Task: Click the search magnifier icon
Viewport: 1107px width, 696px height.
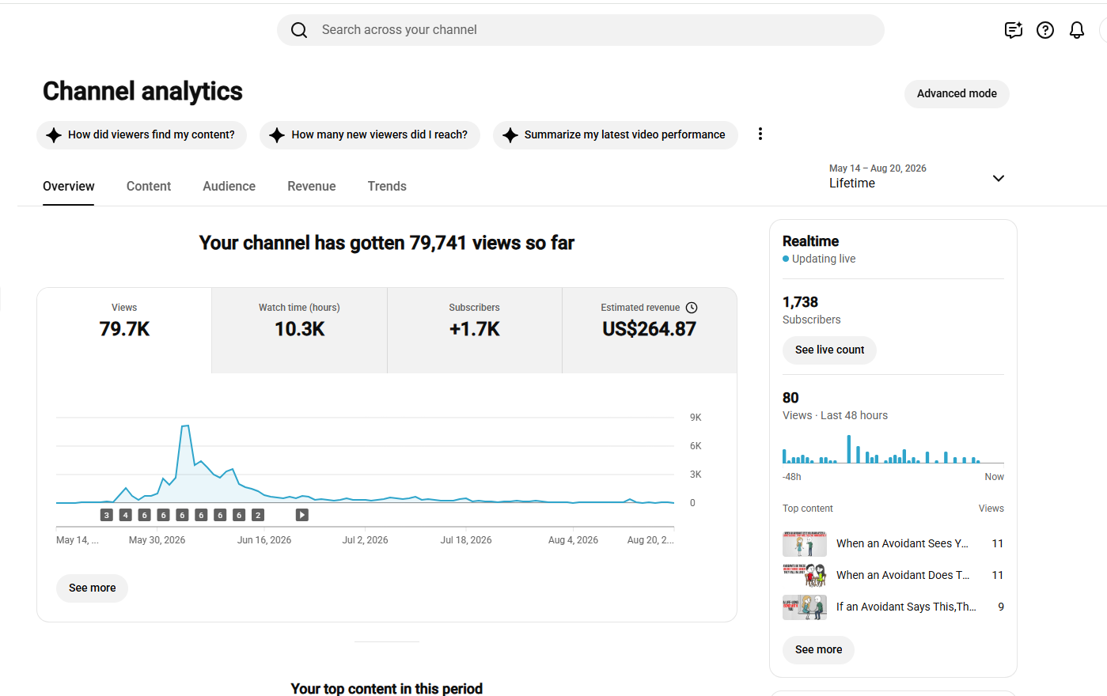Action: 299,30
